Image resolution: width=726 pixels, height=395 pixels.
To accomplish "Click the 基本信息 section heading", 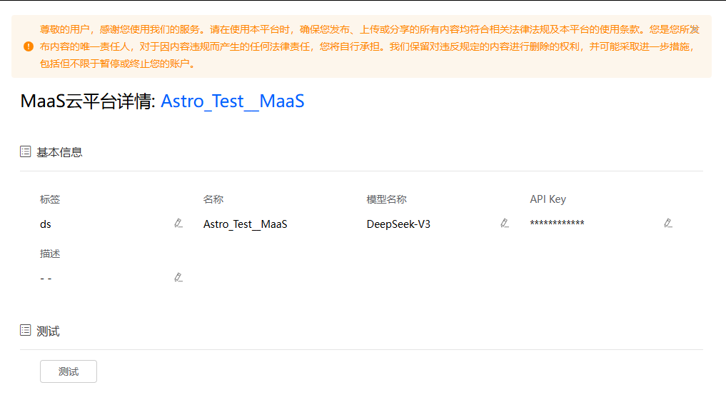I will click(59, 152).
